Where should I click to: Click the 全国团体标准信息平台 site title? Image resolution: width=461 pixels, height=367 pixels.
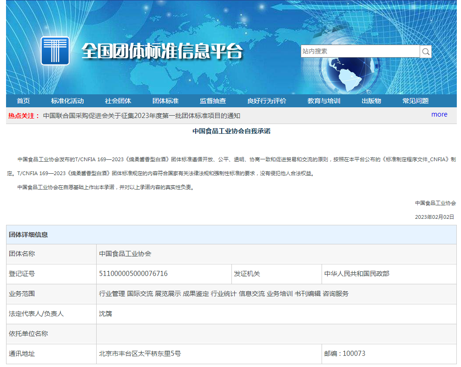point(162,51)
